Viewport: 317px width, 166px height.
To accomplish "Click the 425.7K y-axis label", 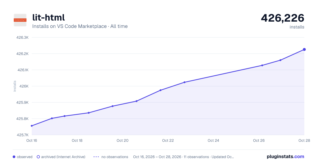I will coord(22,135).
